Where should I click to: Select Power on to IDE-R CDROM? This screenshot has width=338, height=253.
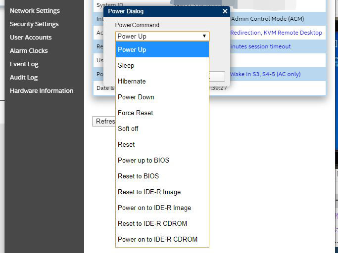pyautogui.click(x=162, y=239)
